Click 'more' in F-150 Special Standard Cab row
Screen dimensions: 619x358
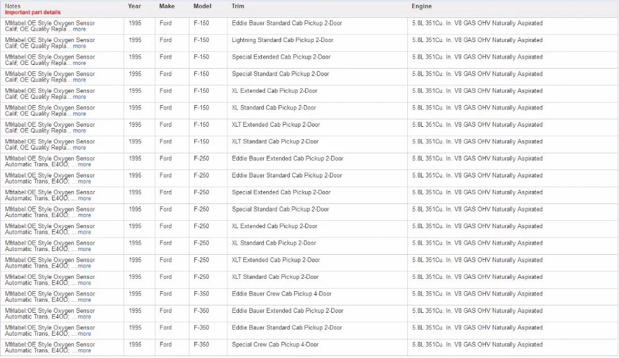coord(79,80)
